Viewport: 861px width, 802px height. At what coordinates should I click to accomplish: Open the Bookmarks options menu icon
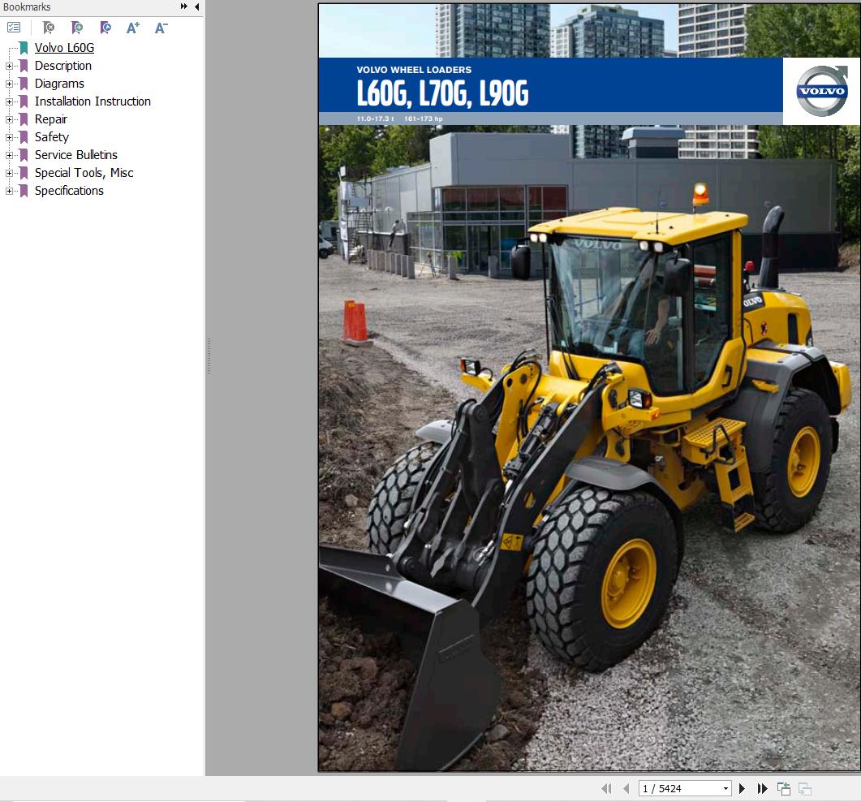tap(13, 27)
